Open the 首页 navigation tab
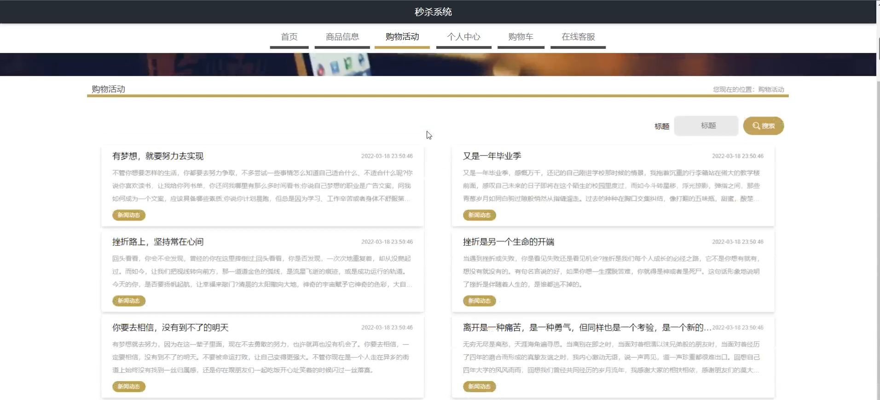The height and width of the screenshot is (400, 880). tap(289, 37)
